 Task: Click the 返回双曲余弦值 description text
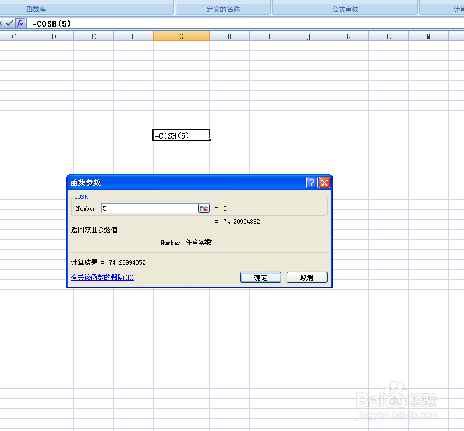click(x=94, y=230)
